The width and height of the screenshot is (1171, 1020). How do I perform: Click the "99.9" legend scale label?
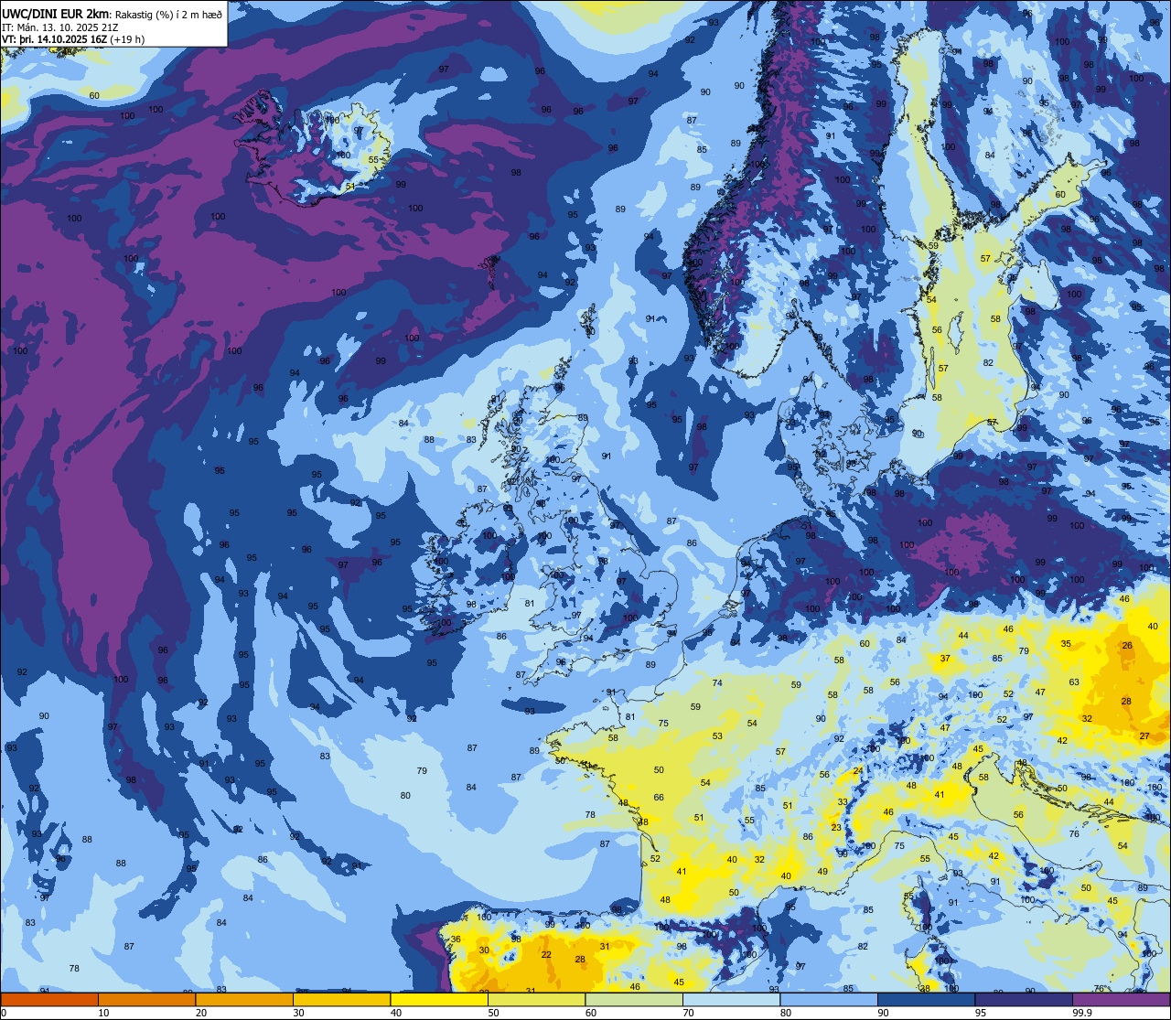tap(1082, 1013)
